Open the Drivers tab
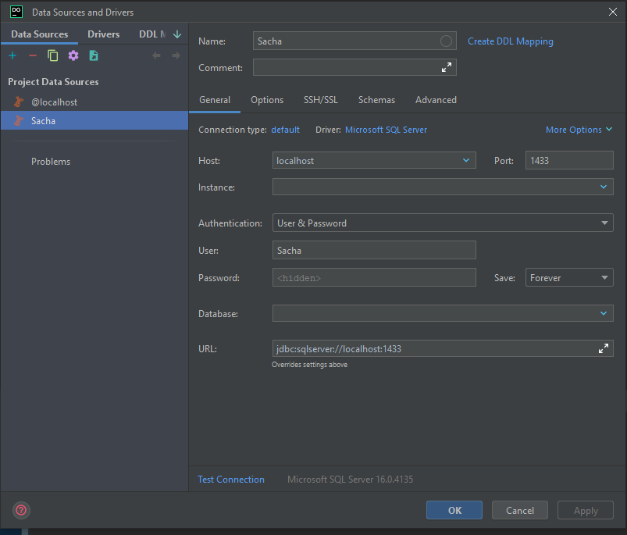This screenshot has height=535, width=627. [104, 34]
